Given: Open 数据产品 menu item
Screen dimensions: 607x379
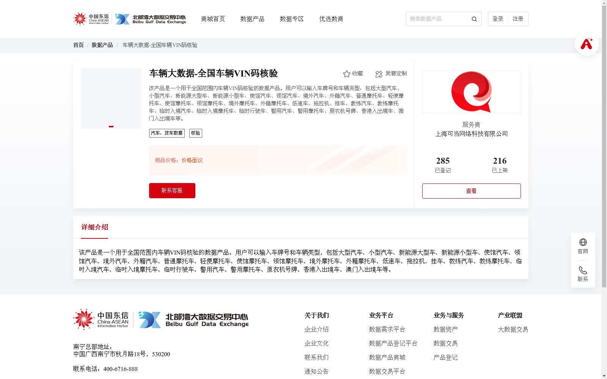Looking at the screenshot, I should point(252,19).
